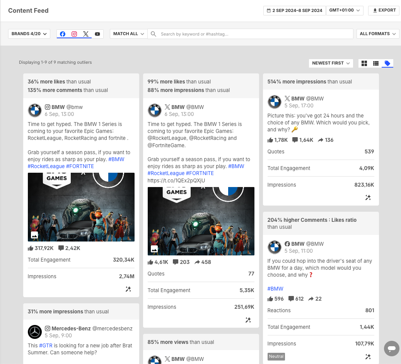401x364 pixels.
Task: Click the "Displaying 1-9 of 9 matching outliers" text
Action: pyautogui.click(x=55, y=62)
